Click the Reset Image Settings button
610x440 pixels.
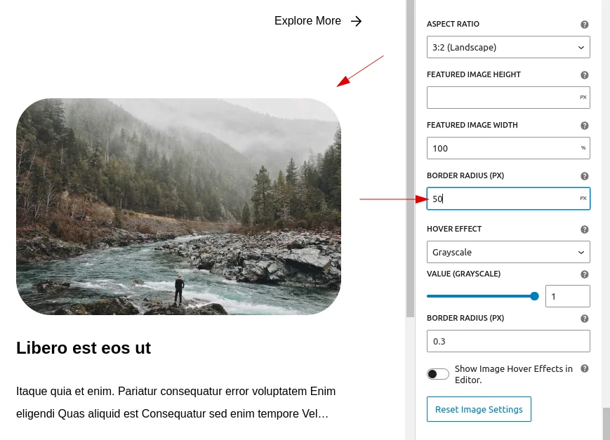[479, 409]
